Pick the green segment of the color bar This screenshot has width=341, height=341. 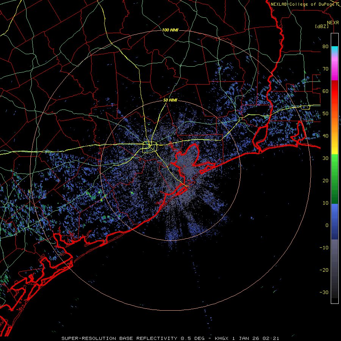click(x=335, y=179)
